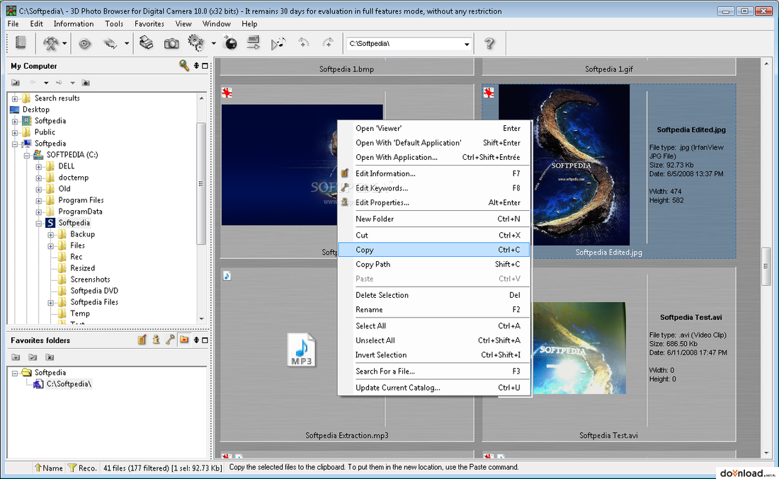Click the question mark help icon
779x479 pixels.
tap(489, 44)
